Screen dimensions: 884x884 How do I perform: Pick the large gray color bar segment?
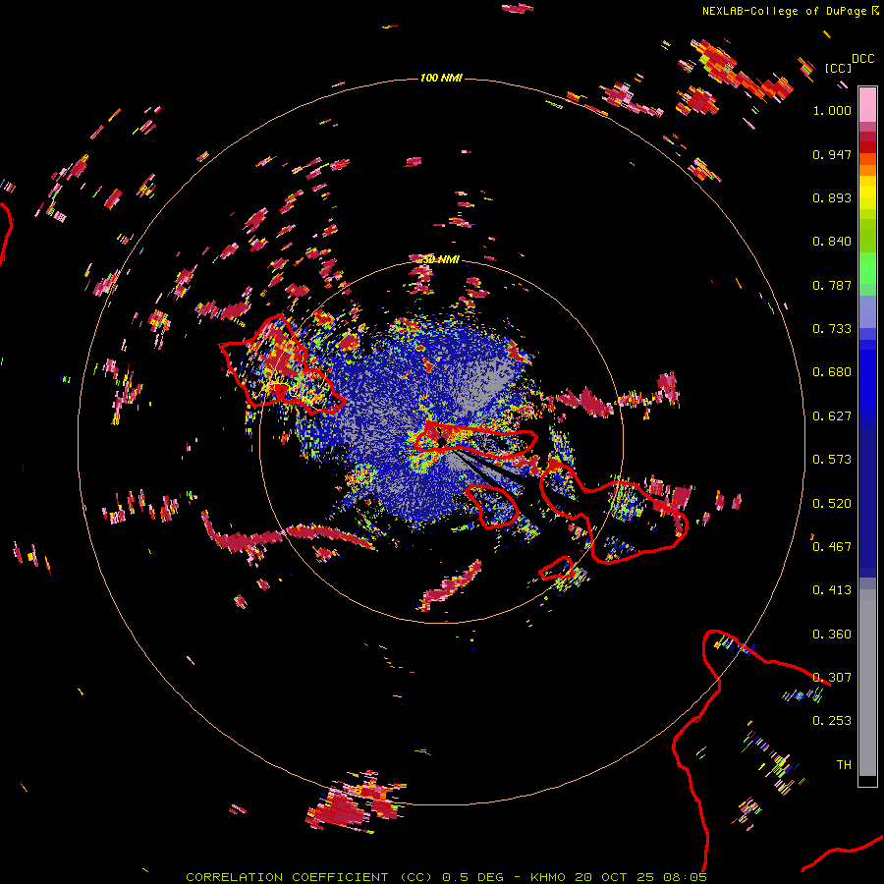(867, 683)
